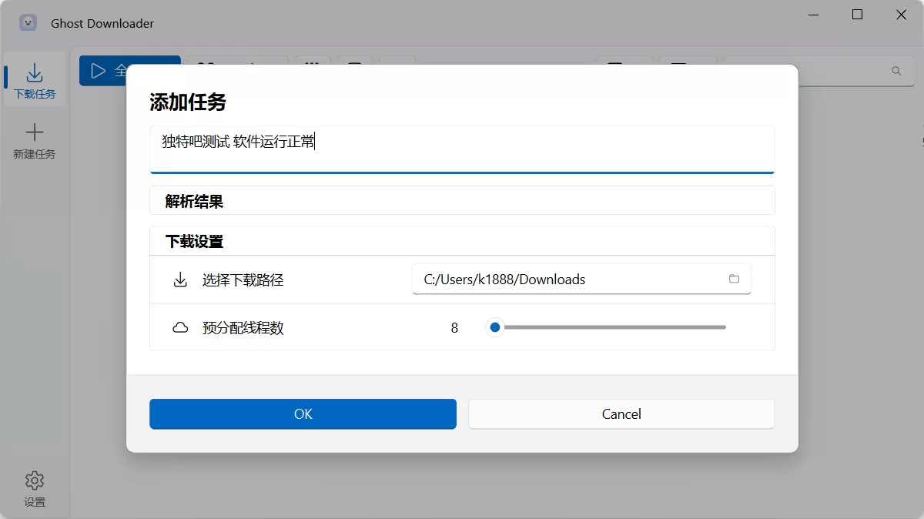
Task: Switch to the 下载任务 navigation tab
Action: coord(35,79)
